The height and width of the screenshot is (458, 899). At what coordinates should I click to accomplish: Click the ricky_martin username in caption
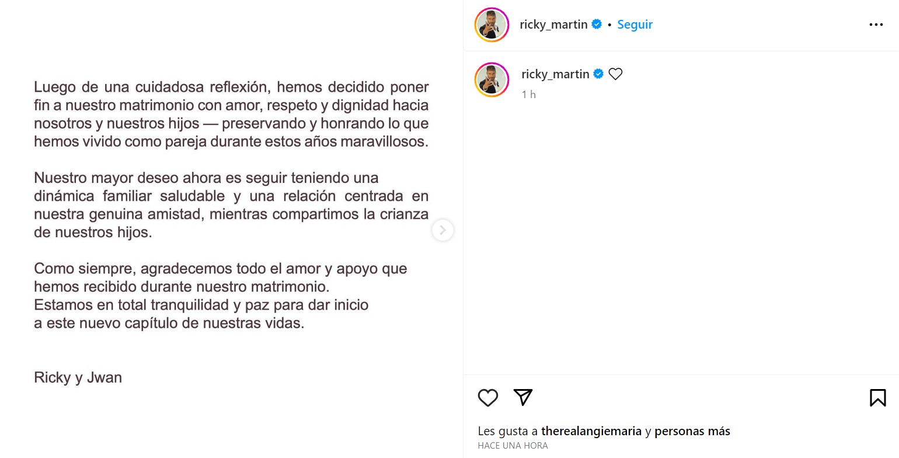tap(555, 74)
